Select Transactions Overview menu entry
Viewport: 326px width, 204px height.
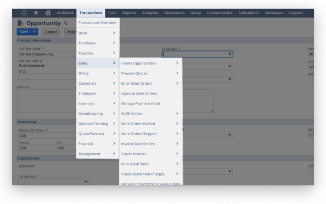pos(97,22)
